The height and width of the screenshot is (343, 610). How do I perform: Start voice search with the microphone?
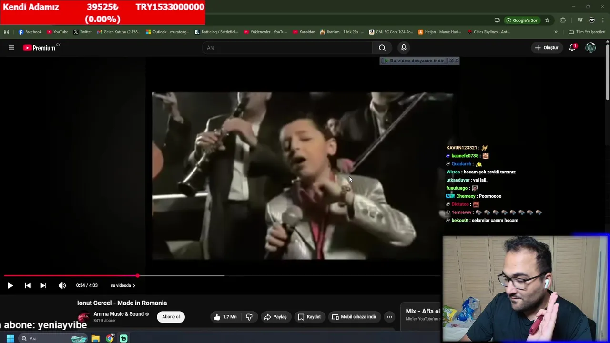(404, 48)
